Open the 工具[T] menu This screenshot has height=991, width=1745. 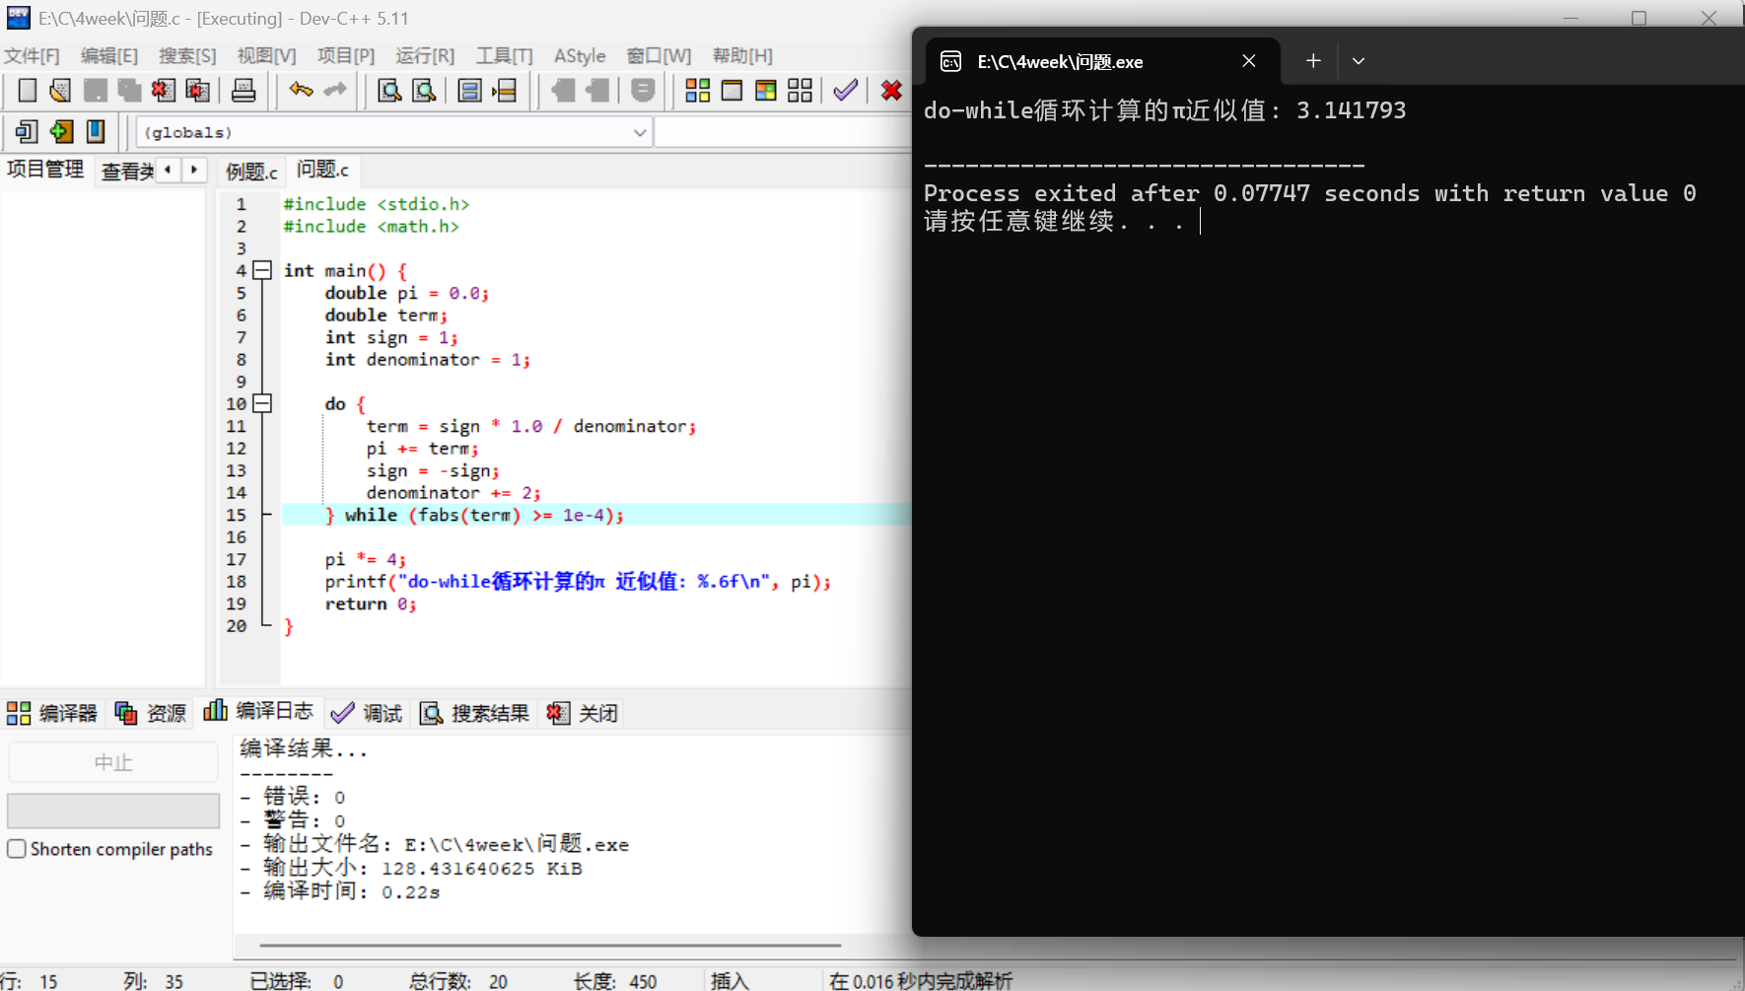[505, 56]
